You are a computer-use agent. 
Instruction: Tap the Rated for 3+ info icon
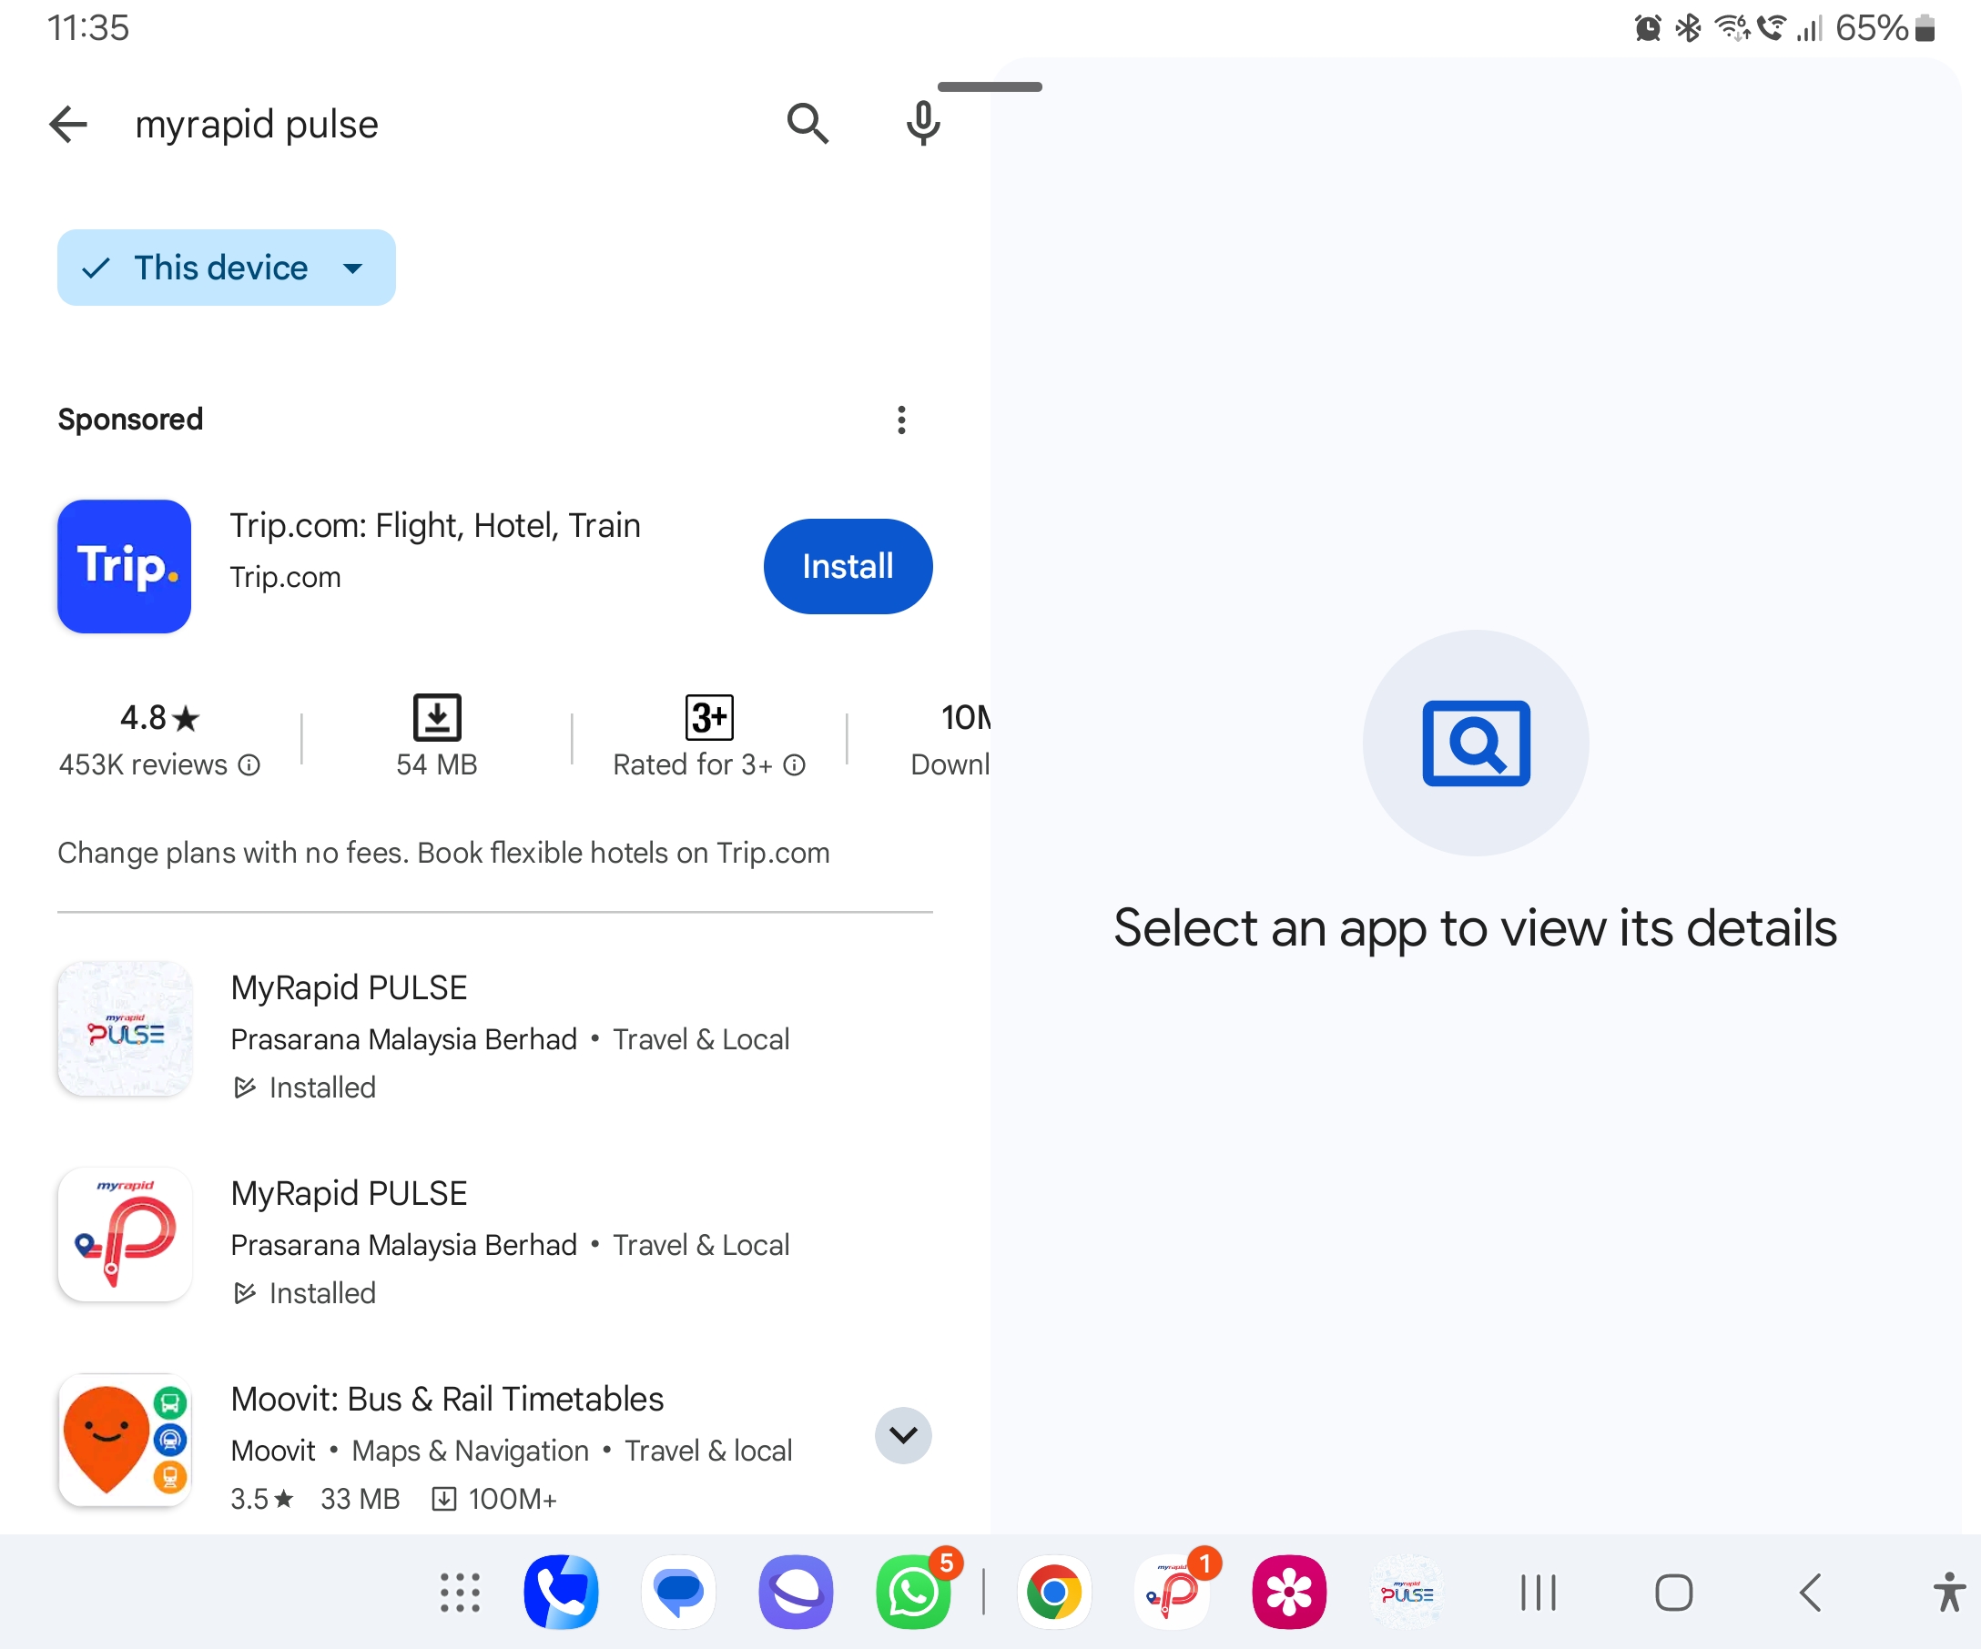click(x=796, y=764)
